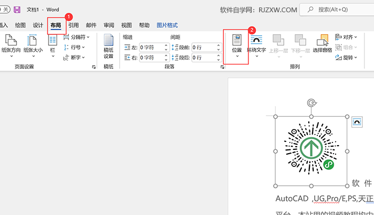374x215 pixels.
Task: Switch to the 引用 references tab
Action: click(74, 25)
